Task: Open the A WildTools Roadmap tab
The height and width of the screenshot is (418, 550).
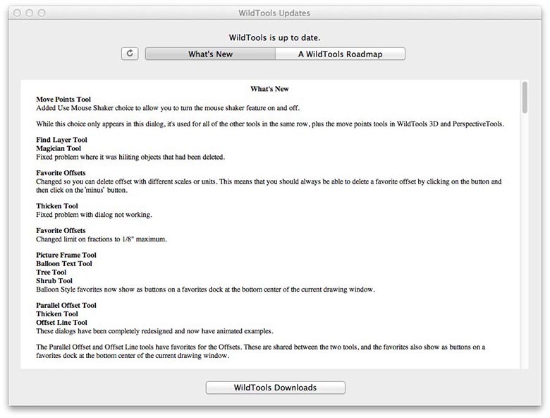Action: coord(341,54)
